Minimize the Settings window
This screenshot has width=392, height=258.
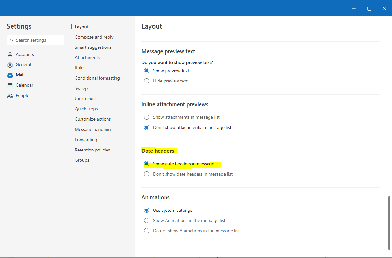[354, 9]
